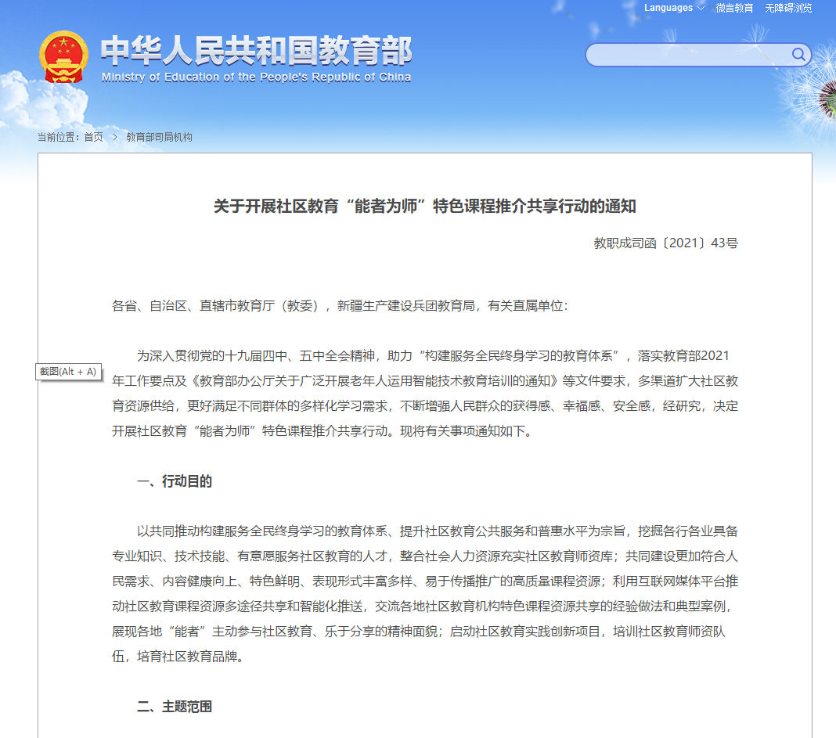Click document number 教职成司函〔2021〕43号
The height and width of the screenshot is (738, 836).
point(665,243)
